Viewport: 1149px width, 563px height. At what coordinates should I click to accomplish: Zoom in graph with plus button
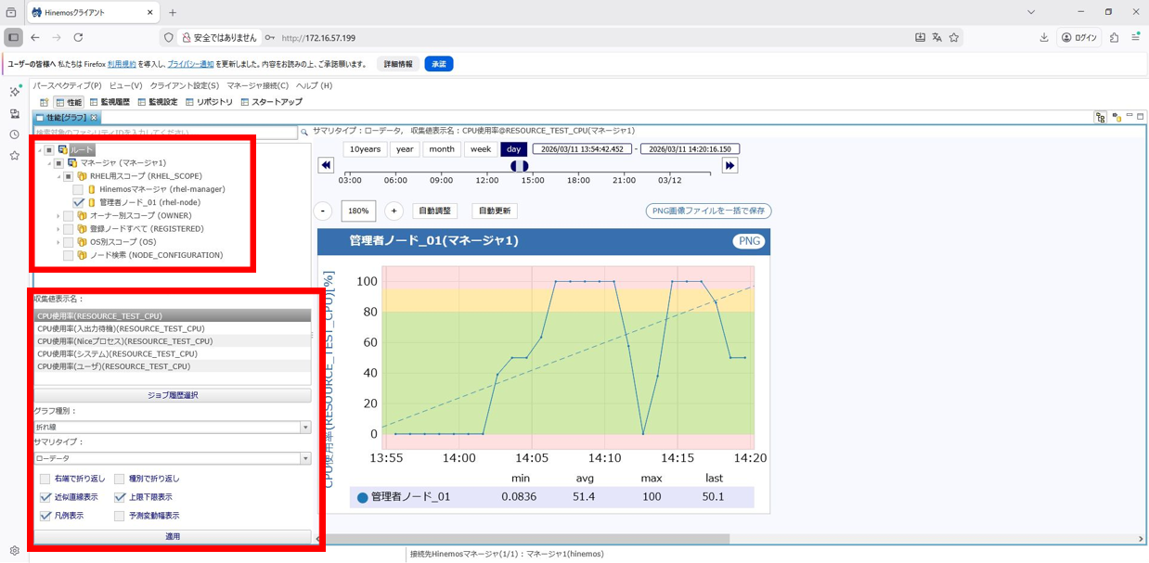pos(394,211)
